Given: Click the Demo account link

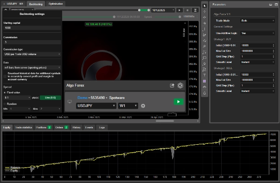Looking at the screenshot, I should pyautogui.click(x=82, y=98).
